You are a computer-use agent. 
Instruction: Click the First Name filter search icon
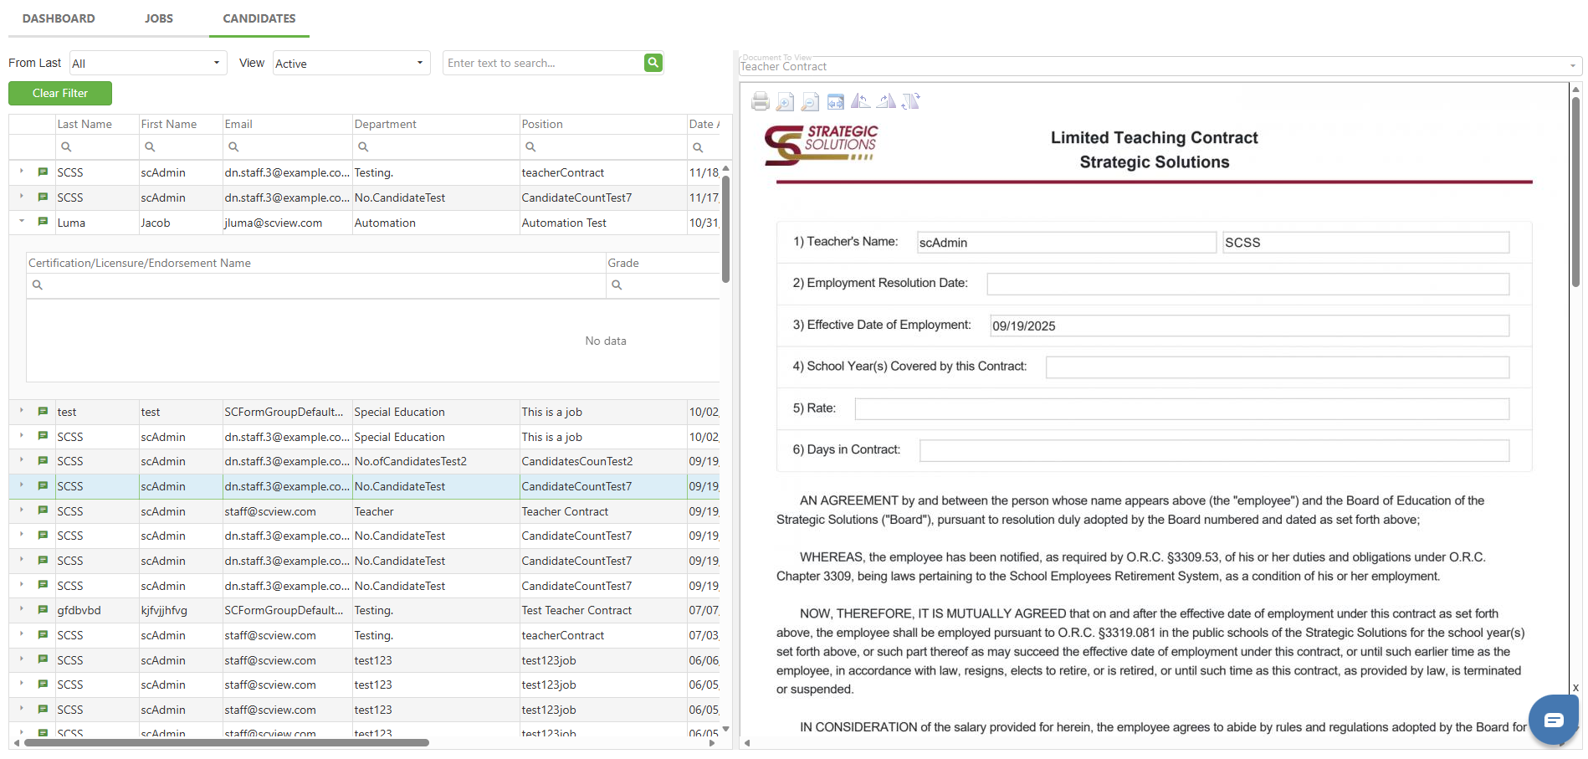150,146
